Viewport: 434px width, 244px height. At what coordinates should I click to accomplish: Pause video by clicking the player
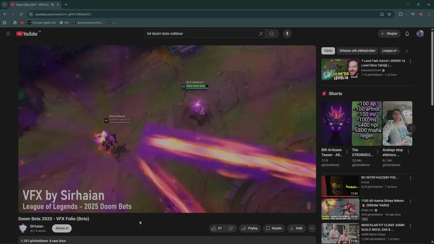(x=167, y=129)
